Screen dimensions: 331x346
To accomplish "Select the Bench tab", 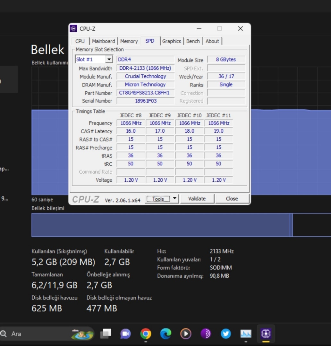I will coord(193,41).
